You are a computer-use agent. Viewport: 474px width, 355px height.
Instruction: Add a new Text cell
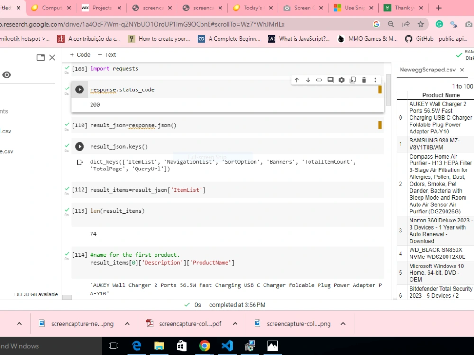(107, 54)
